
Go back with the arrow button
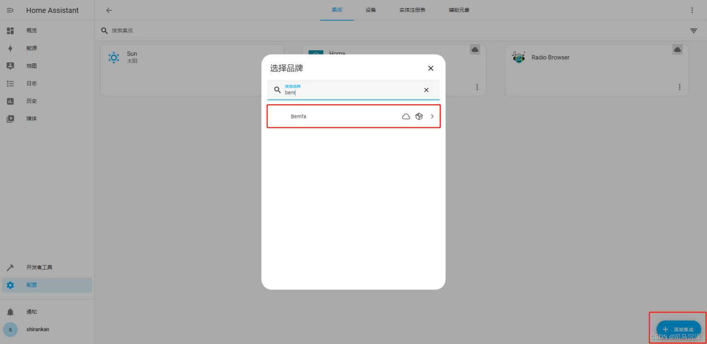(x=109, y=10)
